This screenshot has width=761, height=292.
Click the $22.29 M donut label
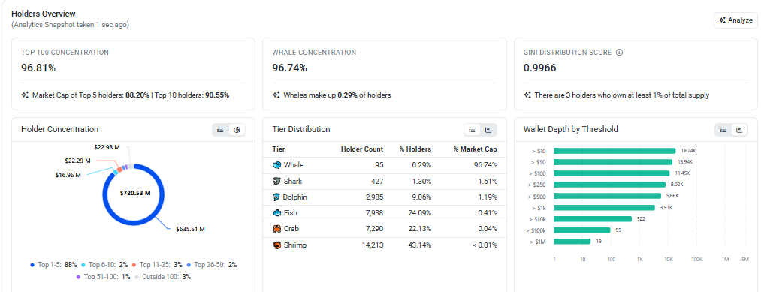pyautogui.click(x=77, y=161)
